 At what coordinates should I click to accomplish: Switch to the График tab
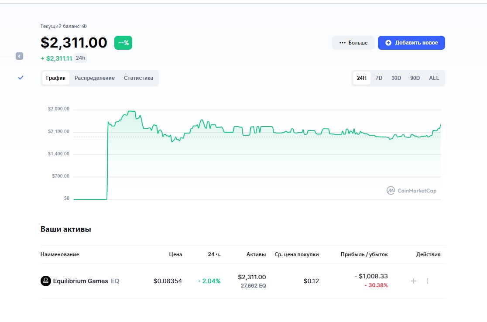55,78
